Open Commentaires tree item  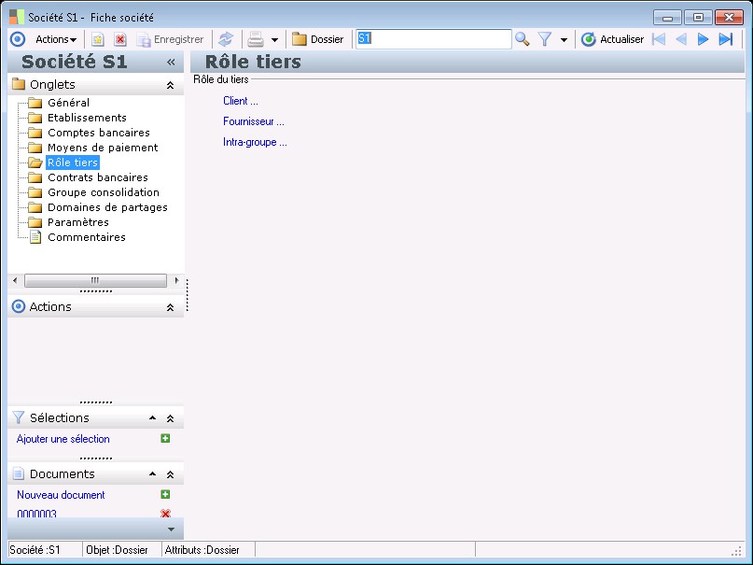87,237
